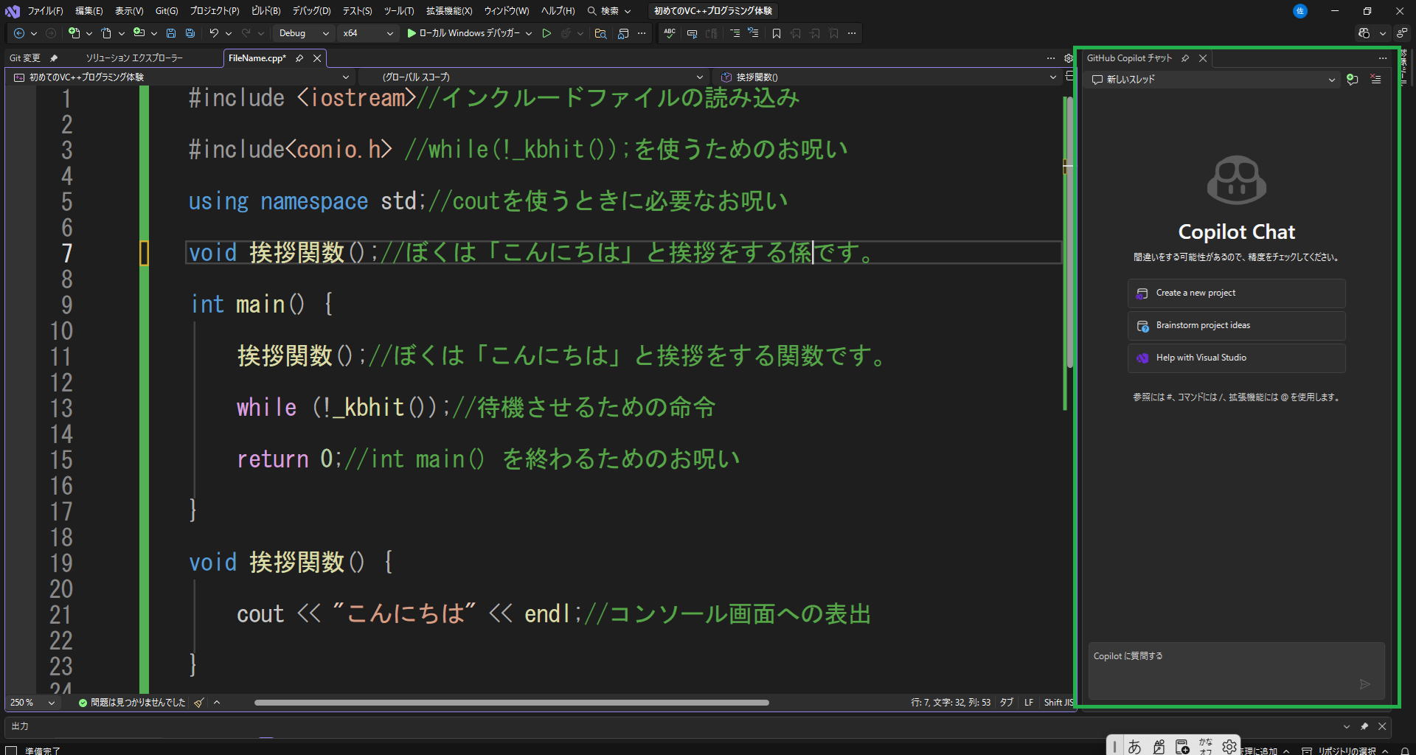Start without debugging using the outlined play icon
1416x755 pixels.
546,33
